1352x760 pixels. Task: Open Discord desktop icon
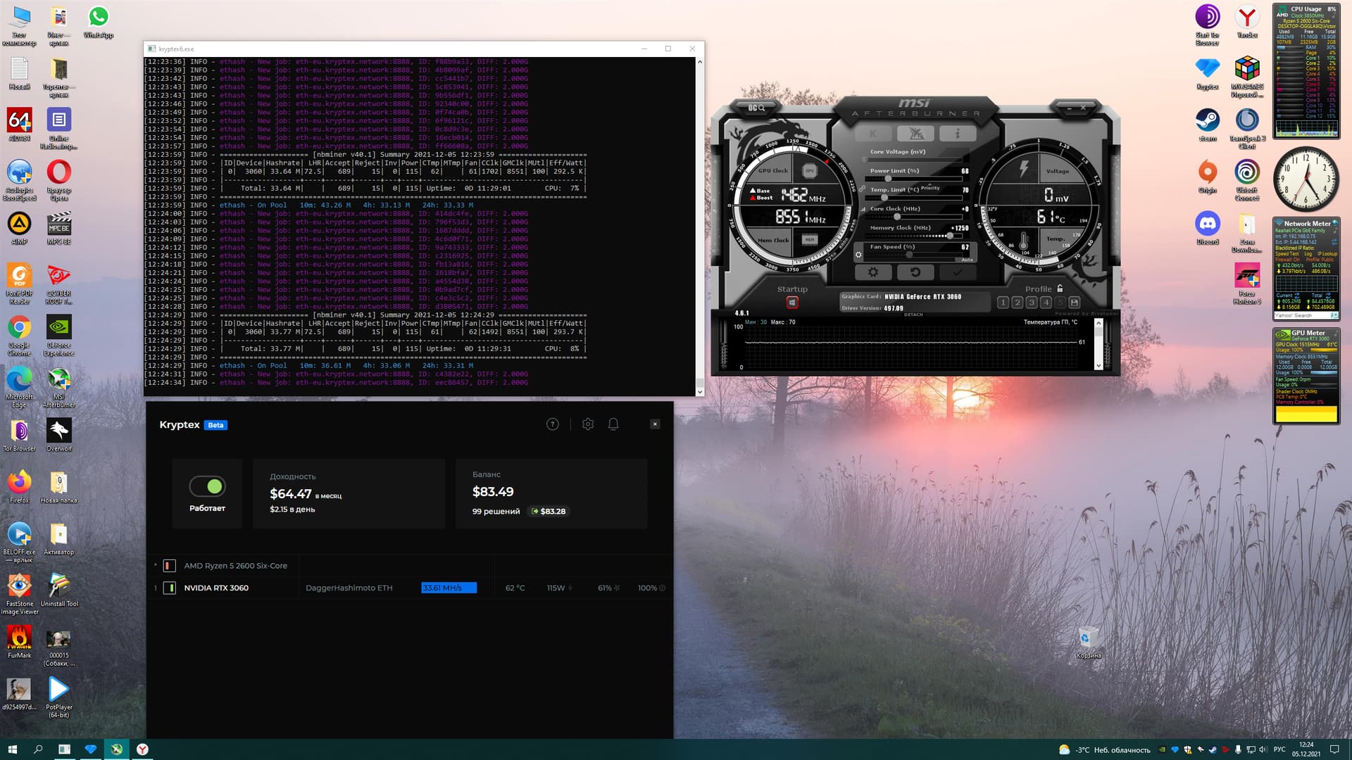coord(1208,228)
